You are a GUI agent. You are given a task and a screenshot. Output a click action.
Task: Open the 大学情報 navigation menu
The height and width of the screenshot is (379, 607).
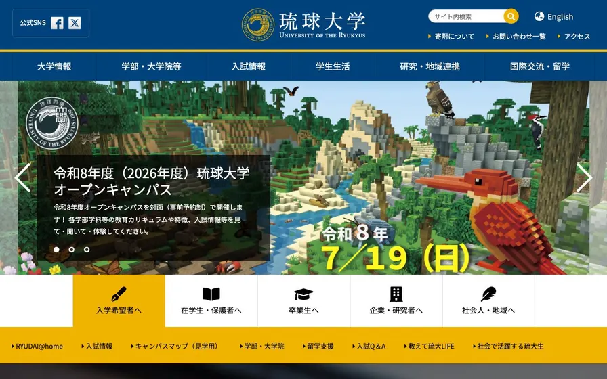point(54,66)
